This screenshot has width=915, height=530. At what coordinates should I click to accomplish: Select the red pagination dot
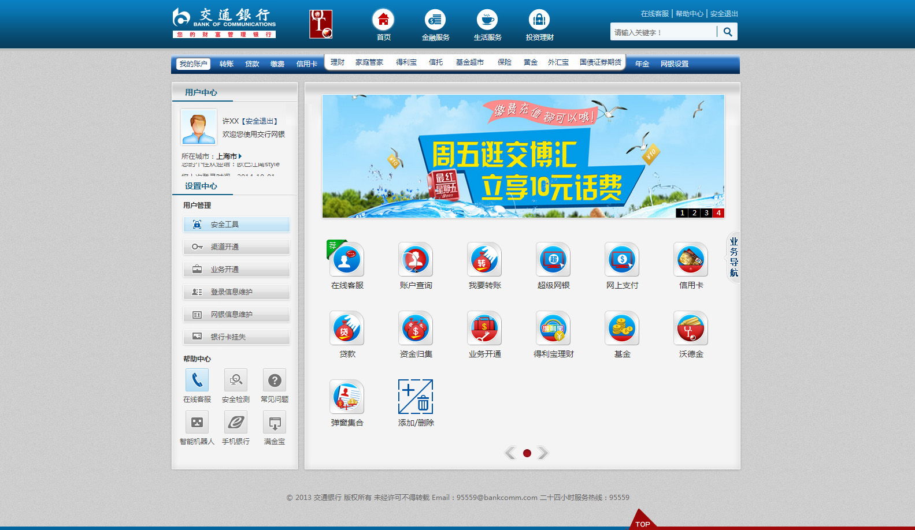527,453
